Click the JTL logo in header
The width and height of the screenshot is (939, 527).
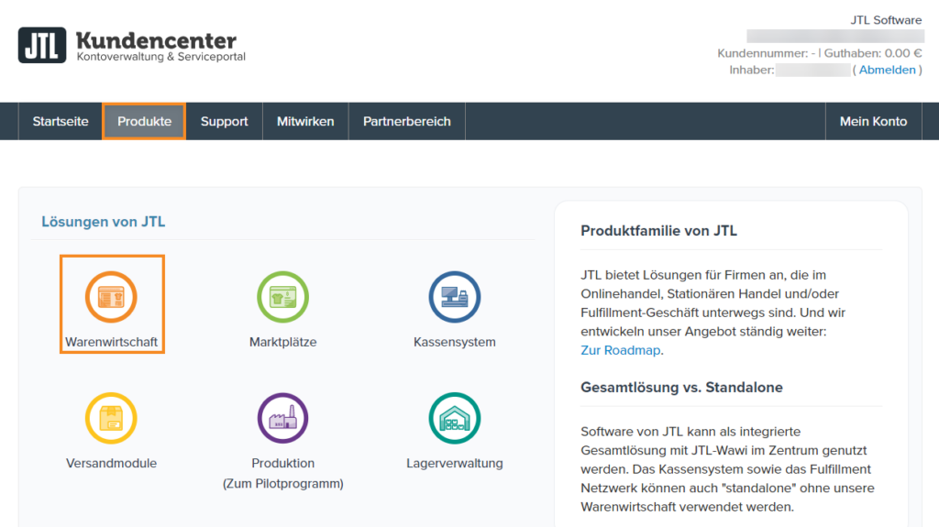42,45
